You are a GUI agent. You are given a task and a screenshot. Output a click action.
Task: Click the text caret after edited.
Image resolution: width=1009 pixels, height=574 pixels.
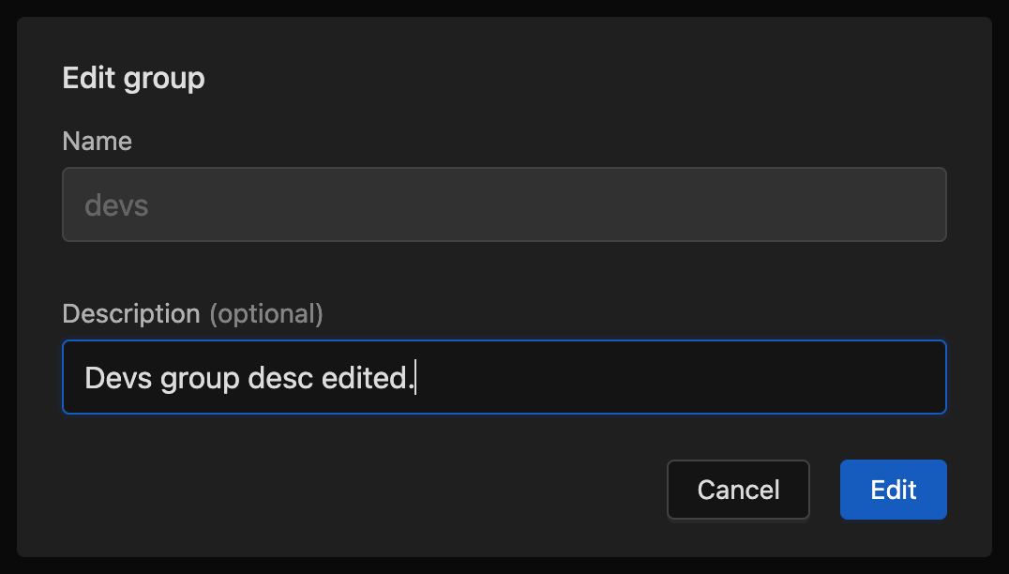[415, 377]
